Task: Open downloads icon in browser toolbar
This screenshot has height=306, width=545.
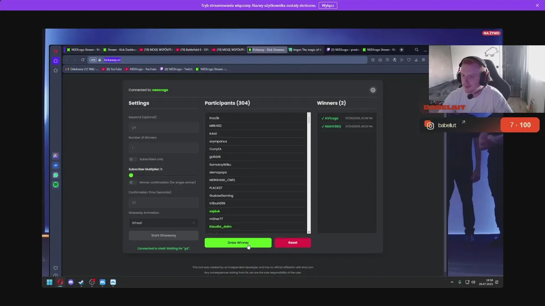Action: 416,60
